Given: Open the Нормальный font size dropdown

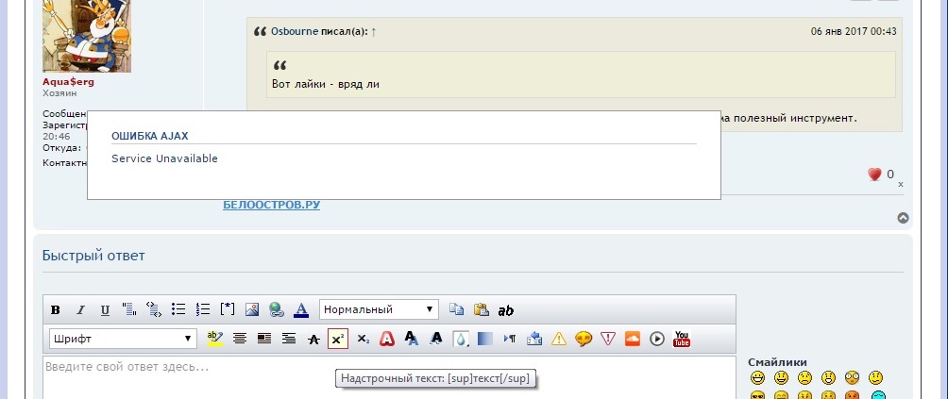Looking at the screenshot, I should pos(379,309).
